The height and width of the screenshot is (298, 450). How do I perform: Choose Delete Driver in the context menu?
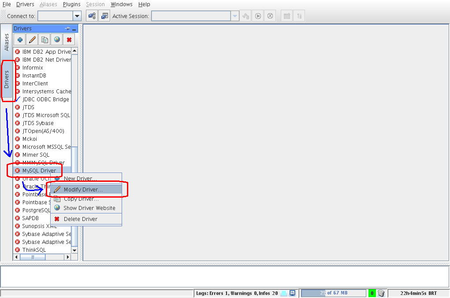pos(86,219)
